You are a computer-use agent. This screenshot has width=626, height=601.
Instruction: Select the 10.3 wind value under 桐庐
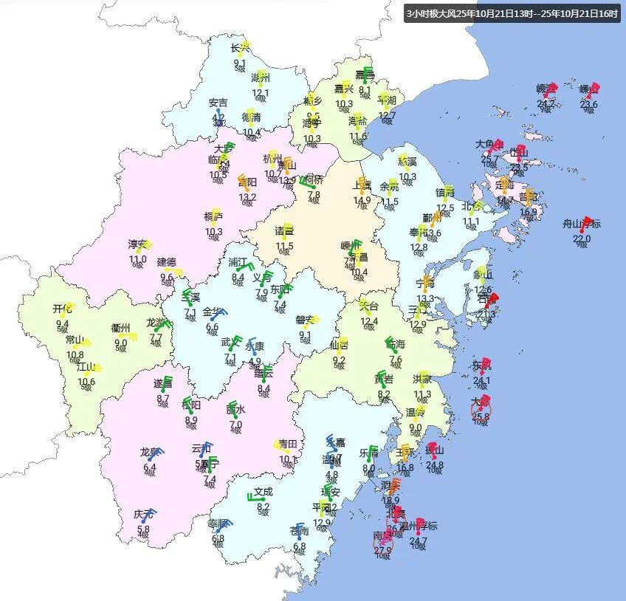coord(213,232)
